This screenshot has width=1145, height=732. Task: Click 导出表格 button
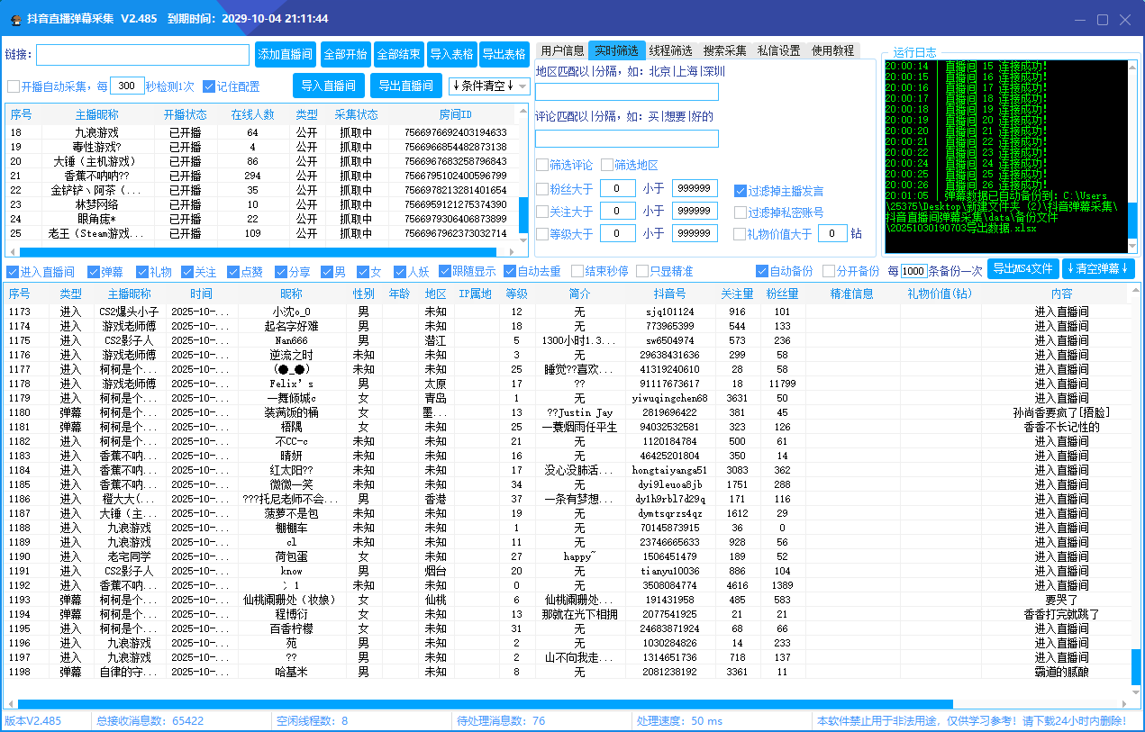point(504,54)
